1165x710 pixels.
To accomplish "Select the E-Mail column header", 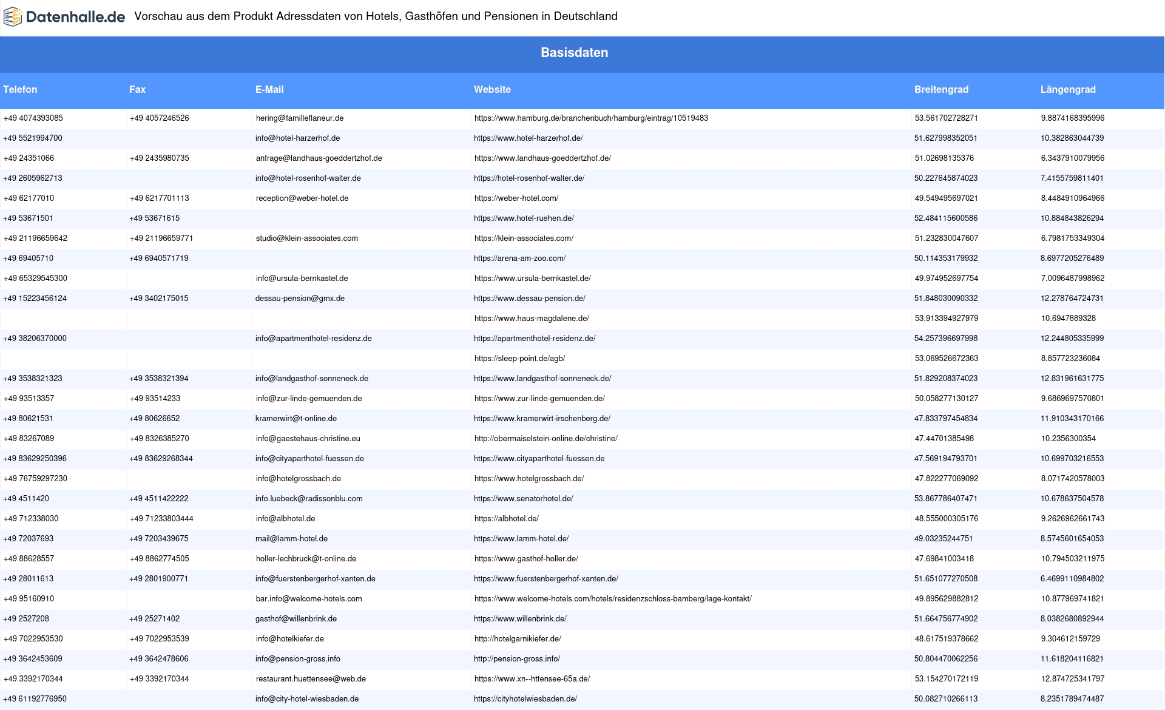I will pos(269,89).
